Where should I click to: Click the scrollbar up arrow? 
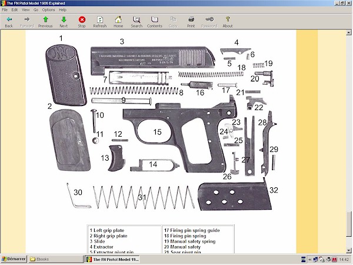(x=349, y=32)
